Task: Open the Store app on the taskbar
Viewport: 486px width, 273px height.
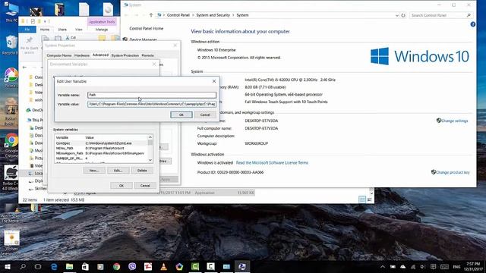Action: coord(85,266)
